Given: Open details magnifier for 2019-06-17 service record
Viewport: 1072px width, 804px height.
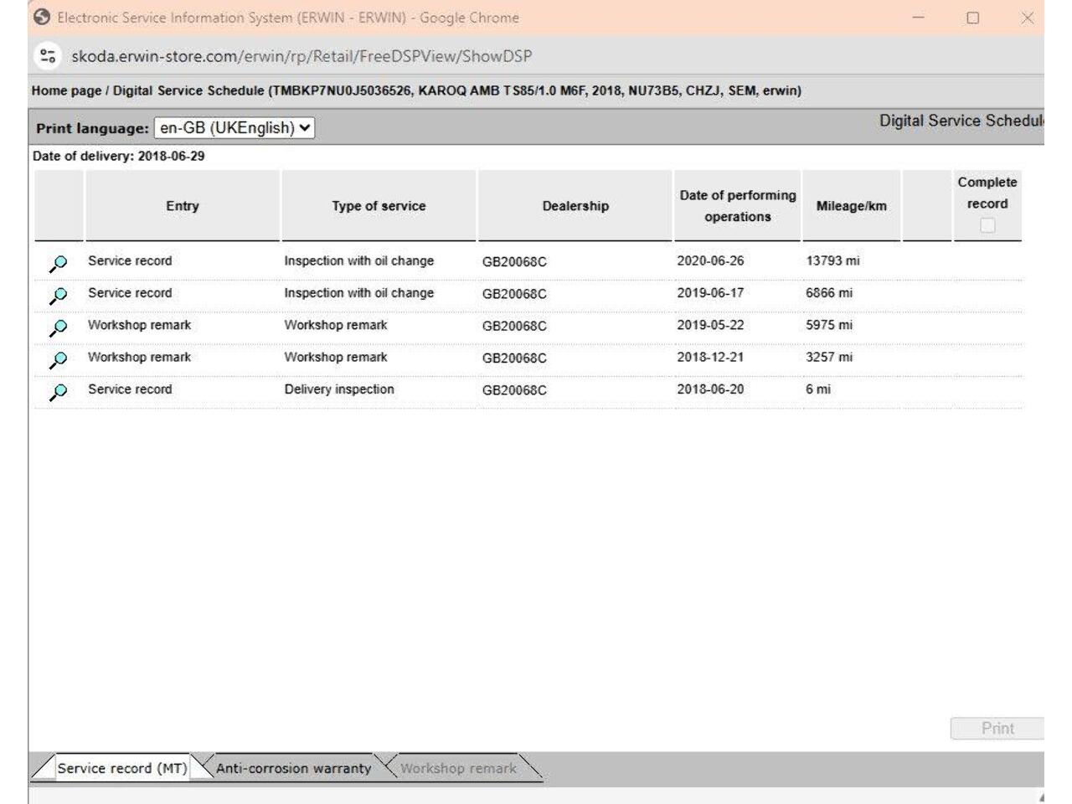Looking at the screenshot, I should tap(58, 296).
